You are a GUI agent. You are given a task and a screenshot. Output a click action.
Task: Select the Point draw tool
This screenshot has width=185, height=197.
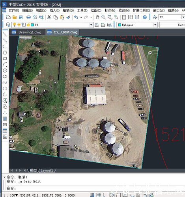click(x=5, y=113)
